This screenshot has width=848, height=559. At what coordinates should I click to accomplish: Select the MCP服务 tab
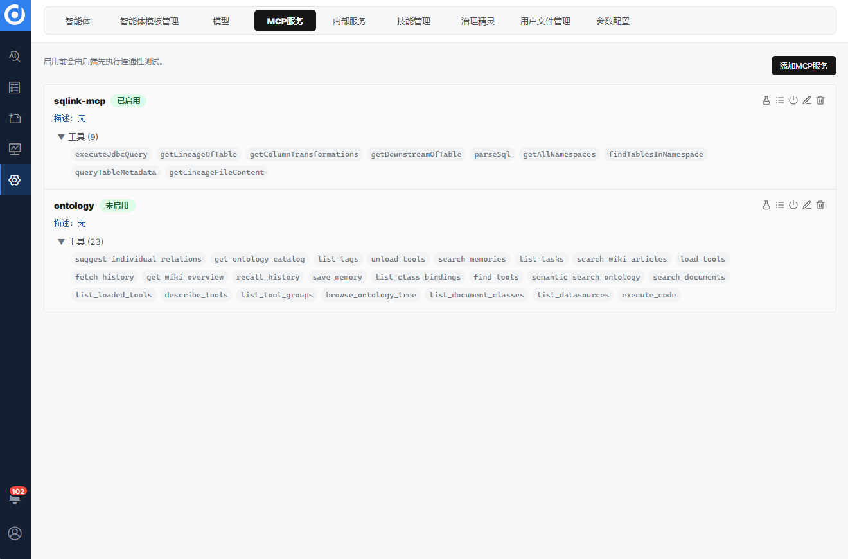point(285,21)
